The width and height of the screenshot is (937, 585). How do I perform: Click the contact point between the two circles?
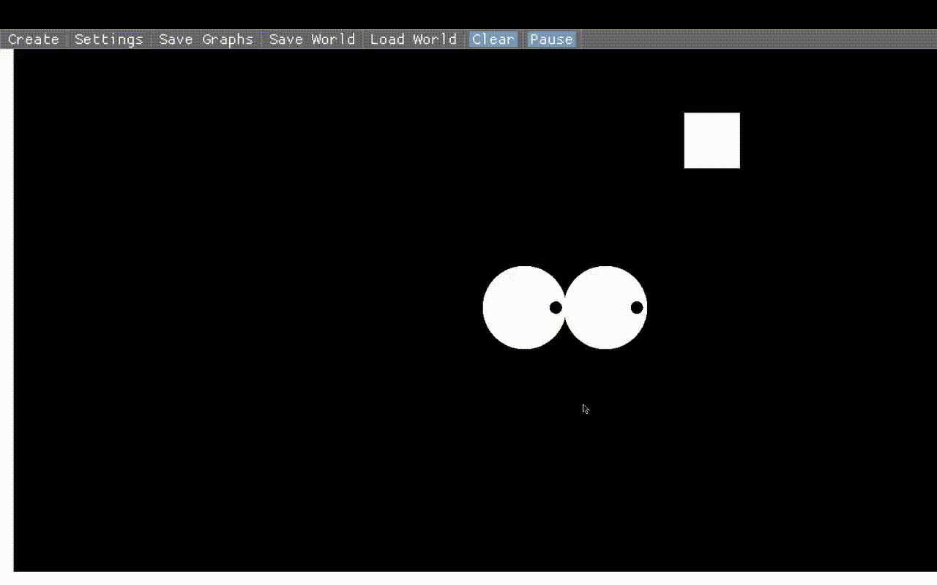pos(565,307)
